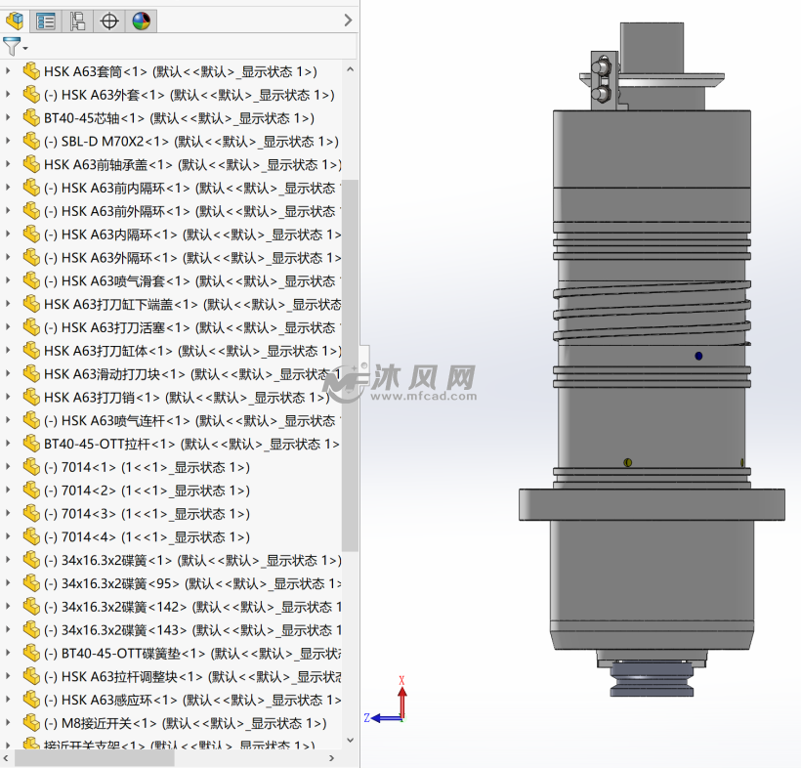
Task: Click part icon of M8接近开关<1>
Action: tap(31, 724)
